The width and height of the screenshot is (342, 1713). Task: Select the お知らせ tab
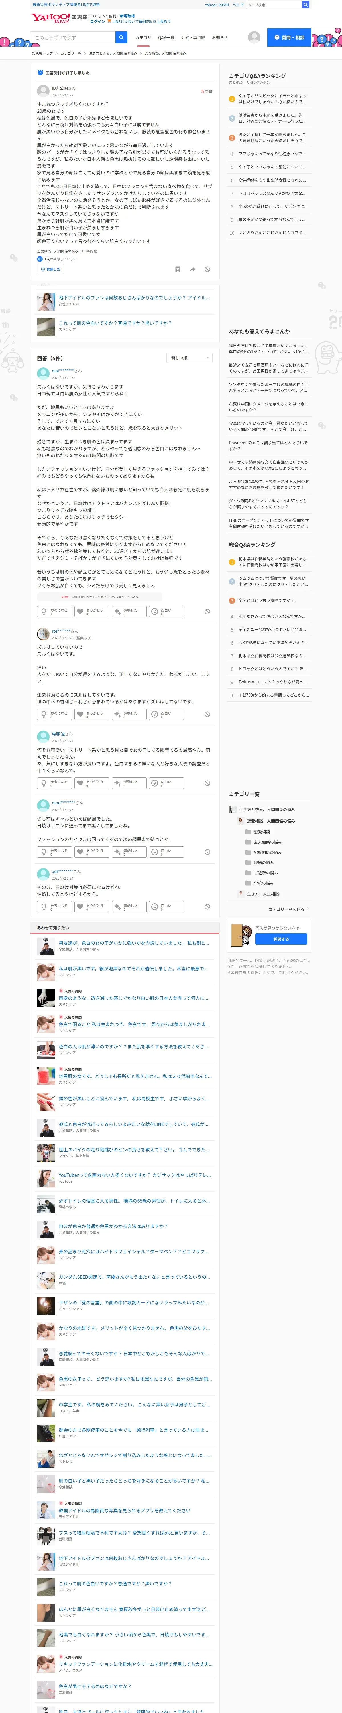(220, 38)
